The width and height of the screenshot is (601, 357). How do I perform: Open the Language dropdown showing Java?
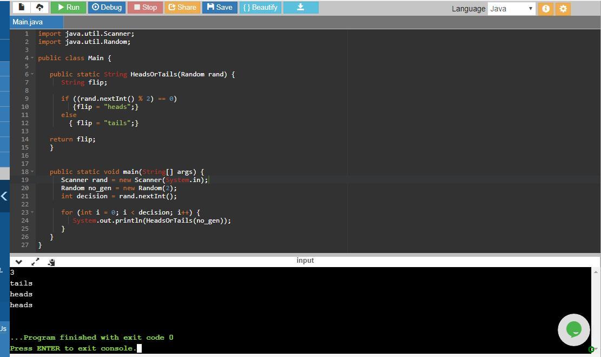tap(511, 9)
